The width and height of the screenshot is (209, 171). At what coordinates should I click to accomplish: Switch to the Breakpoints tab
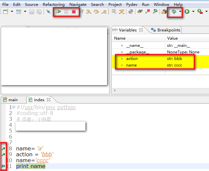168,30
